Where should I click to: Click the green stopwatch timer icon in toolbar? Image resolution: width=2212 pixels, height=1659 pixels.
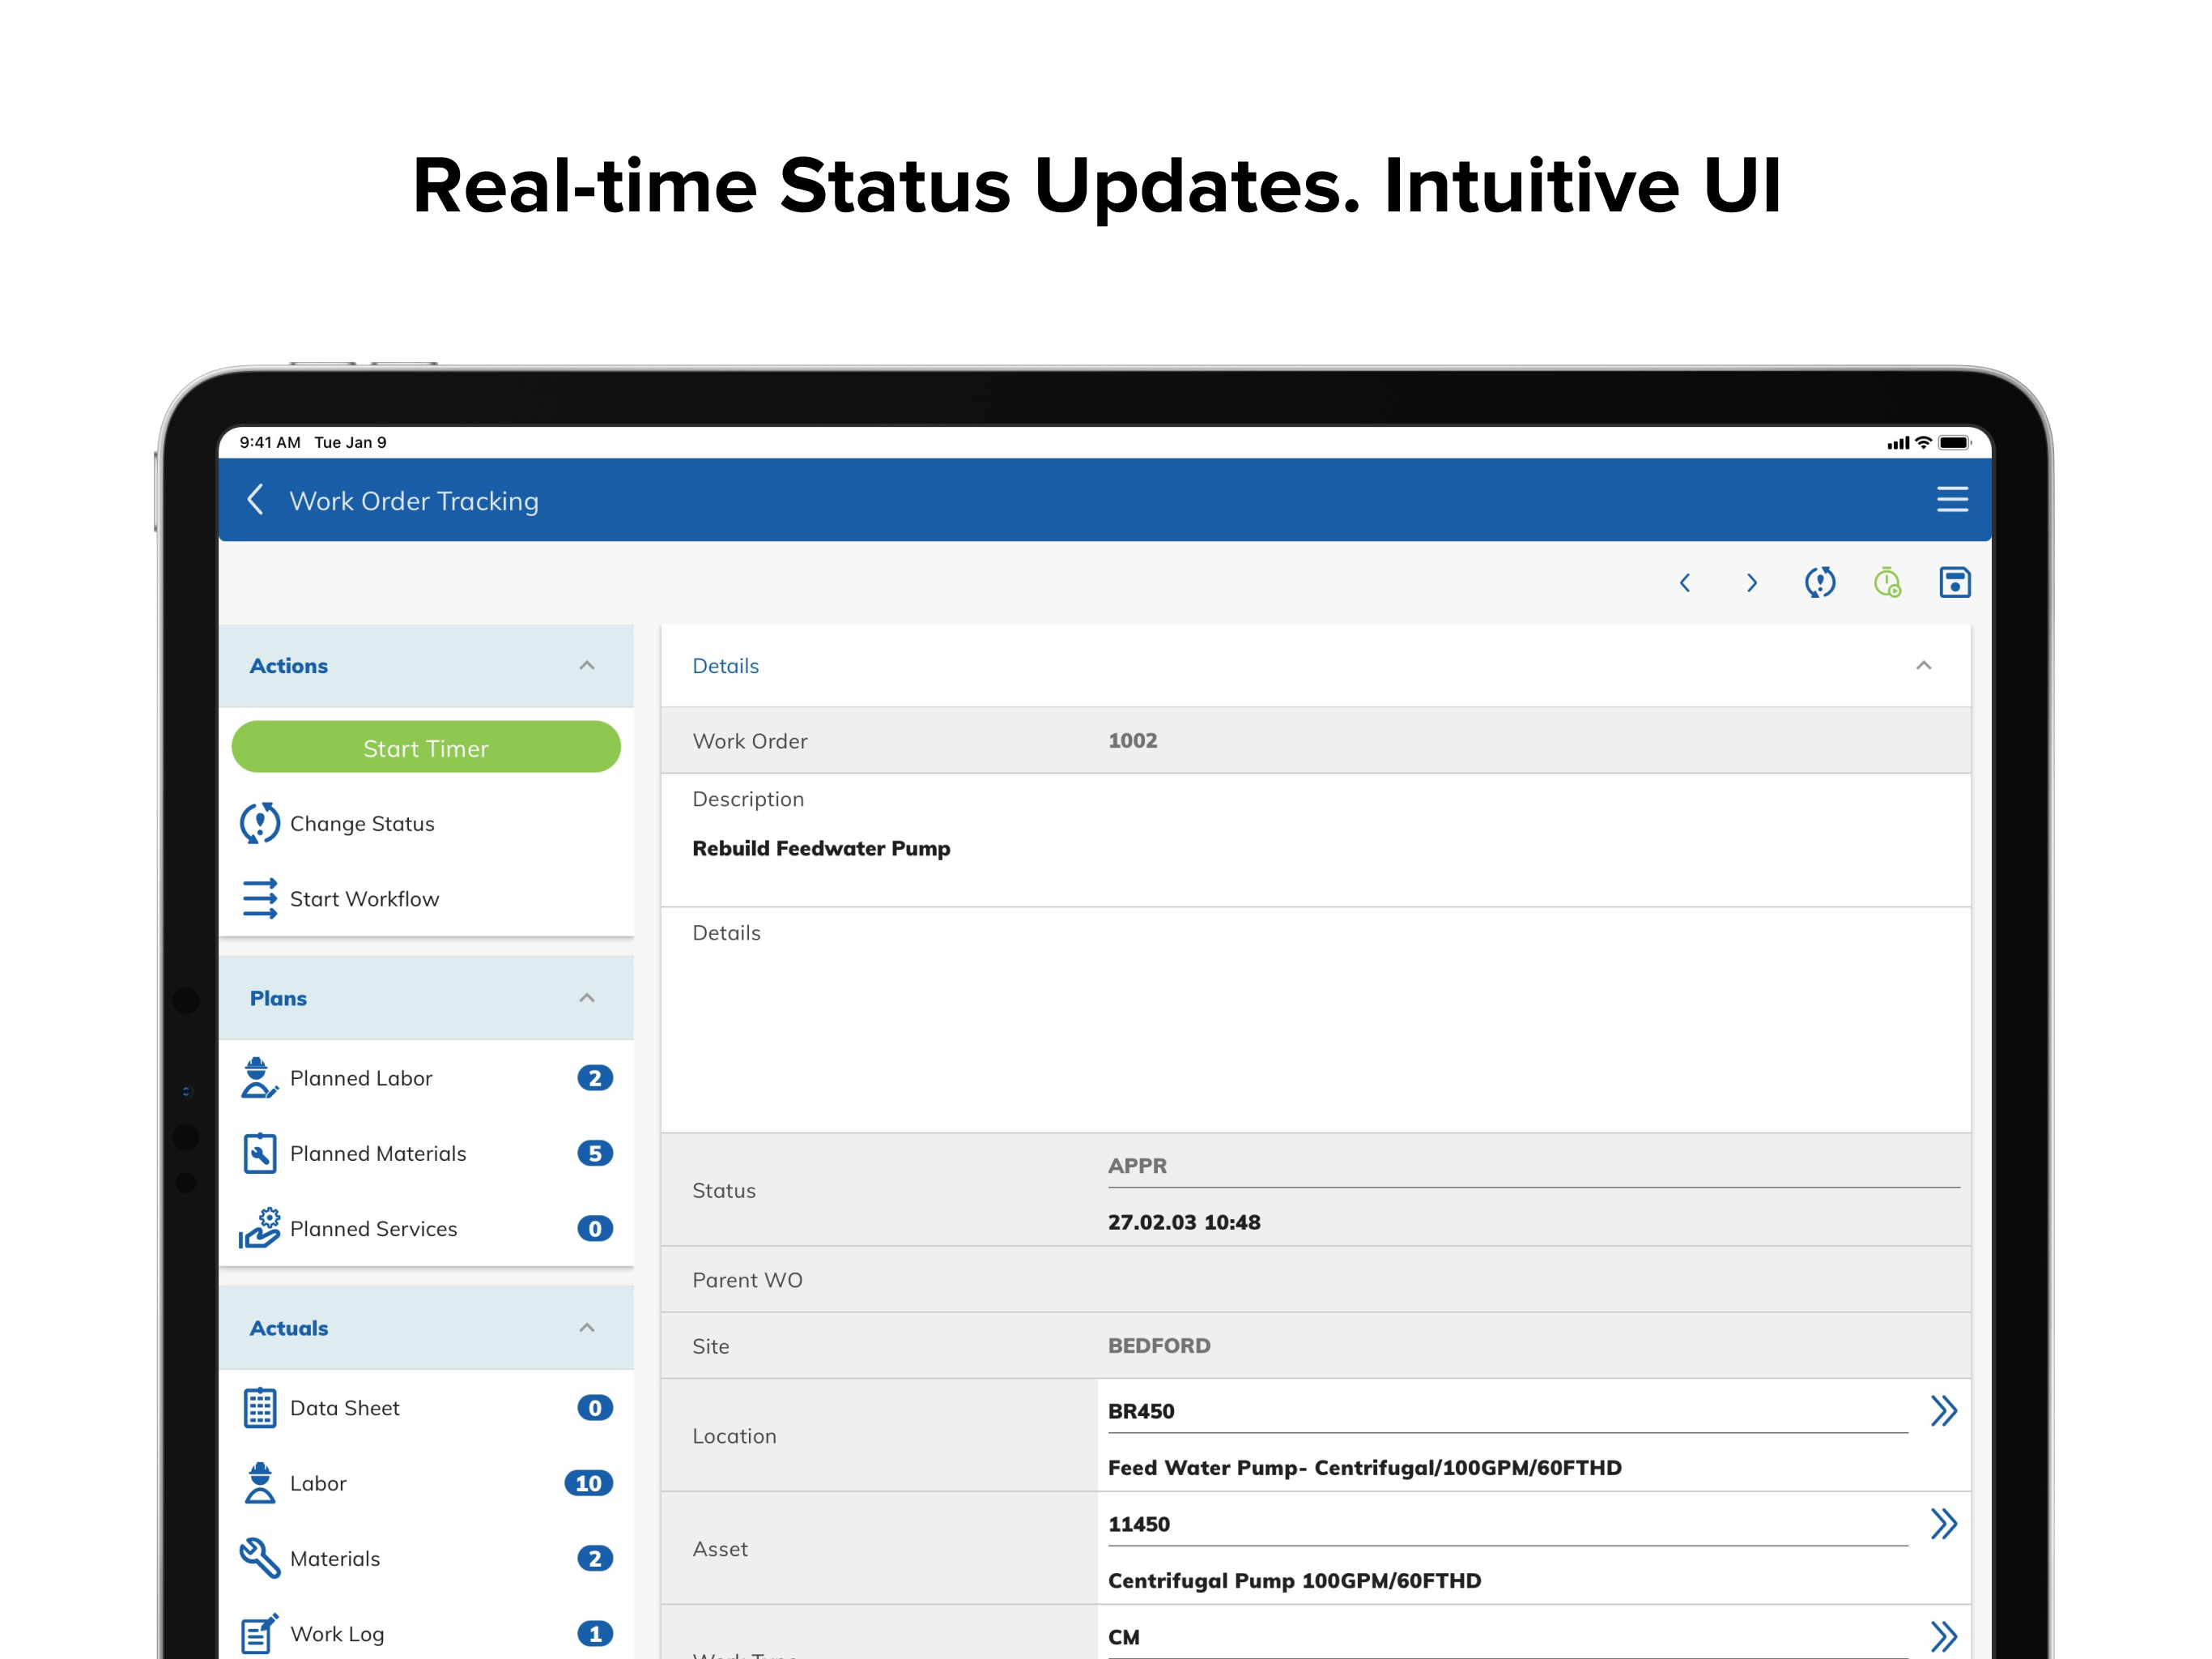1887,582
